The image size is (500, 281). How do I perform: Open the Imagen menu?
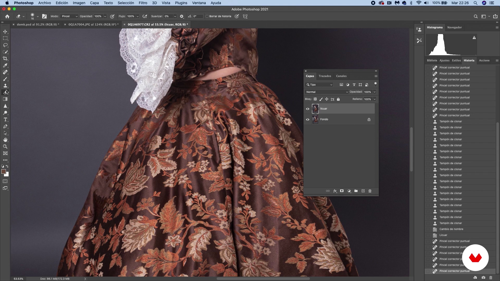pyautogui.click(x=79, y=3)
